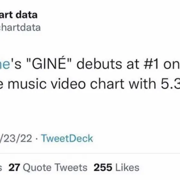Open the tweet date ending /23/22
This screenshot has width=180, height=180.
[16, 139]
